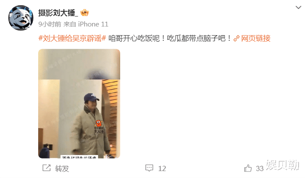Click the chain link icon
Screen dimensions: 305x178
point(236,38)
